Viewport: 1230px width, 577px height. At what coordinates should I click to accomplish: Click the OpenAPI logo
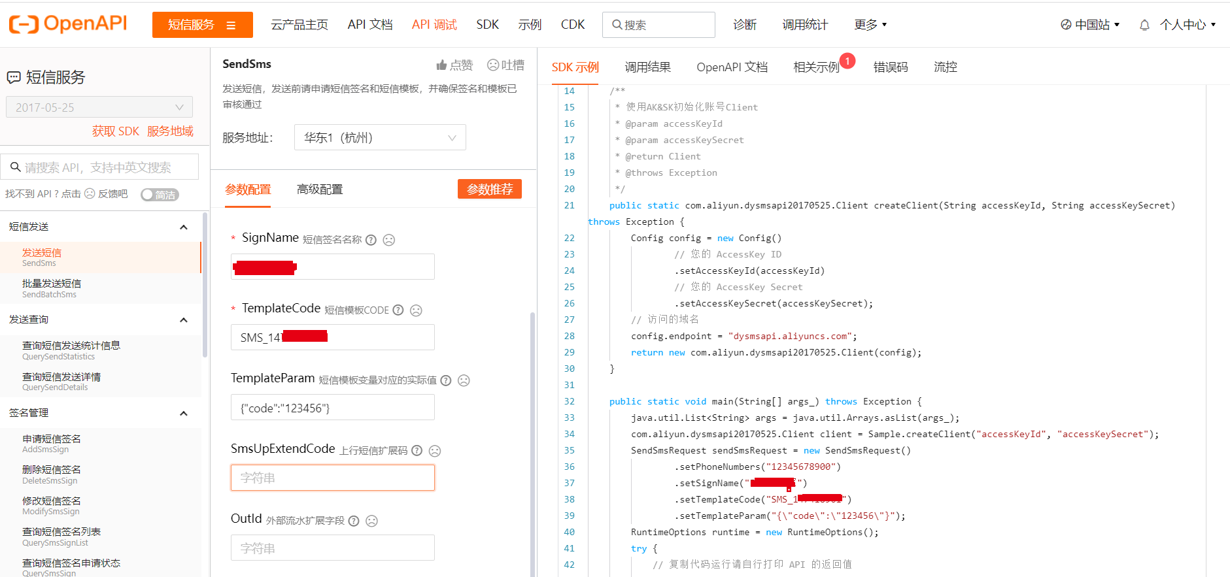68,24
